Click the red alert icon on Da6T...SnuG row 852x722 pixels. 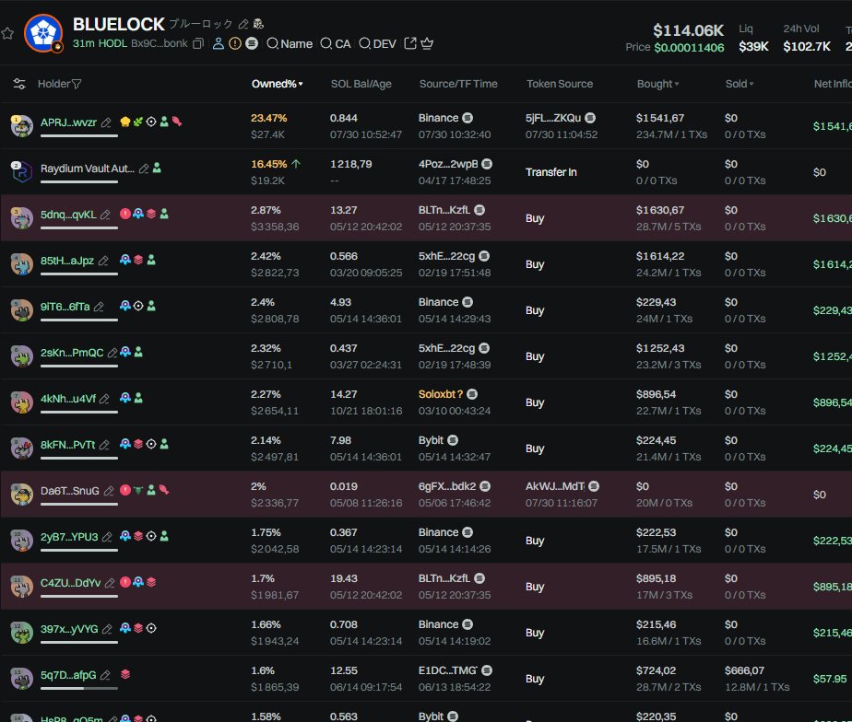pyautogui.click(x=125, y=490)
